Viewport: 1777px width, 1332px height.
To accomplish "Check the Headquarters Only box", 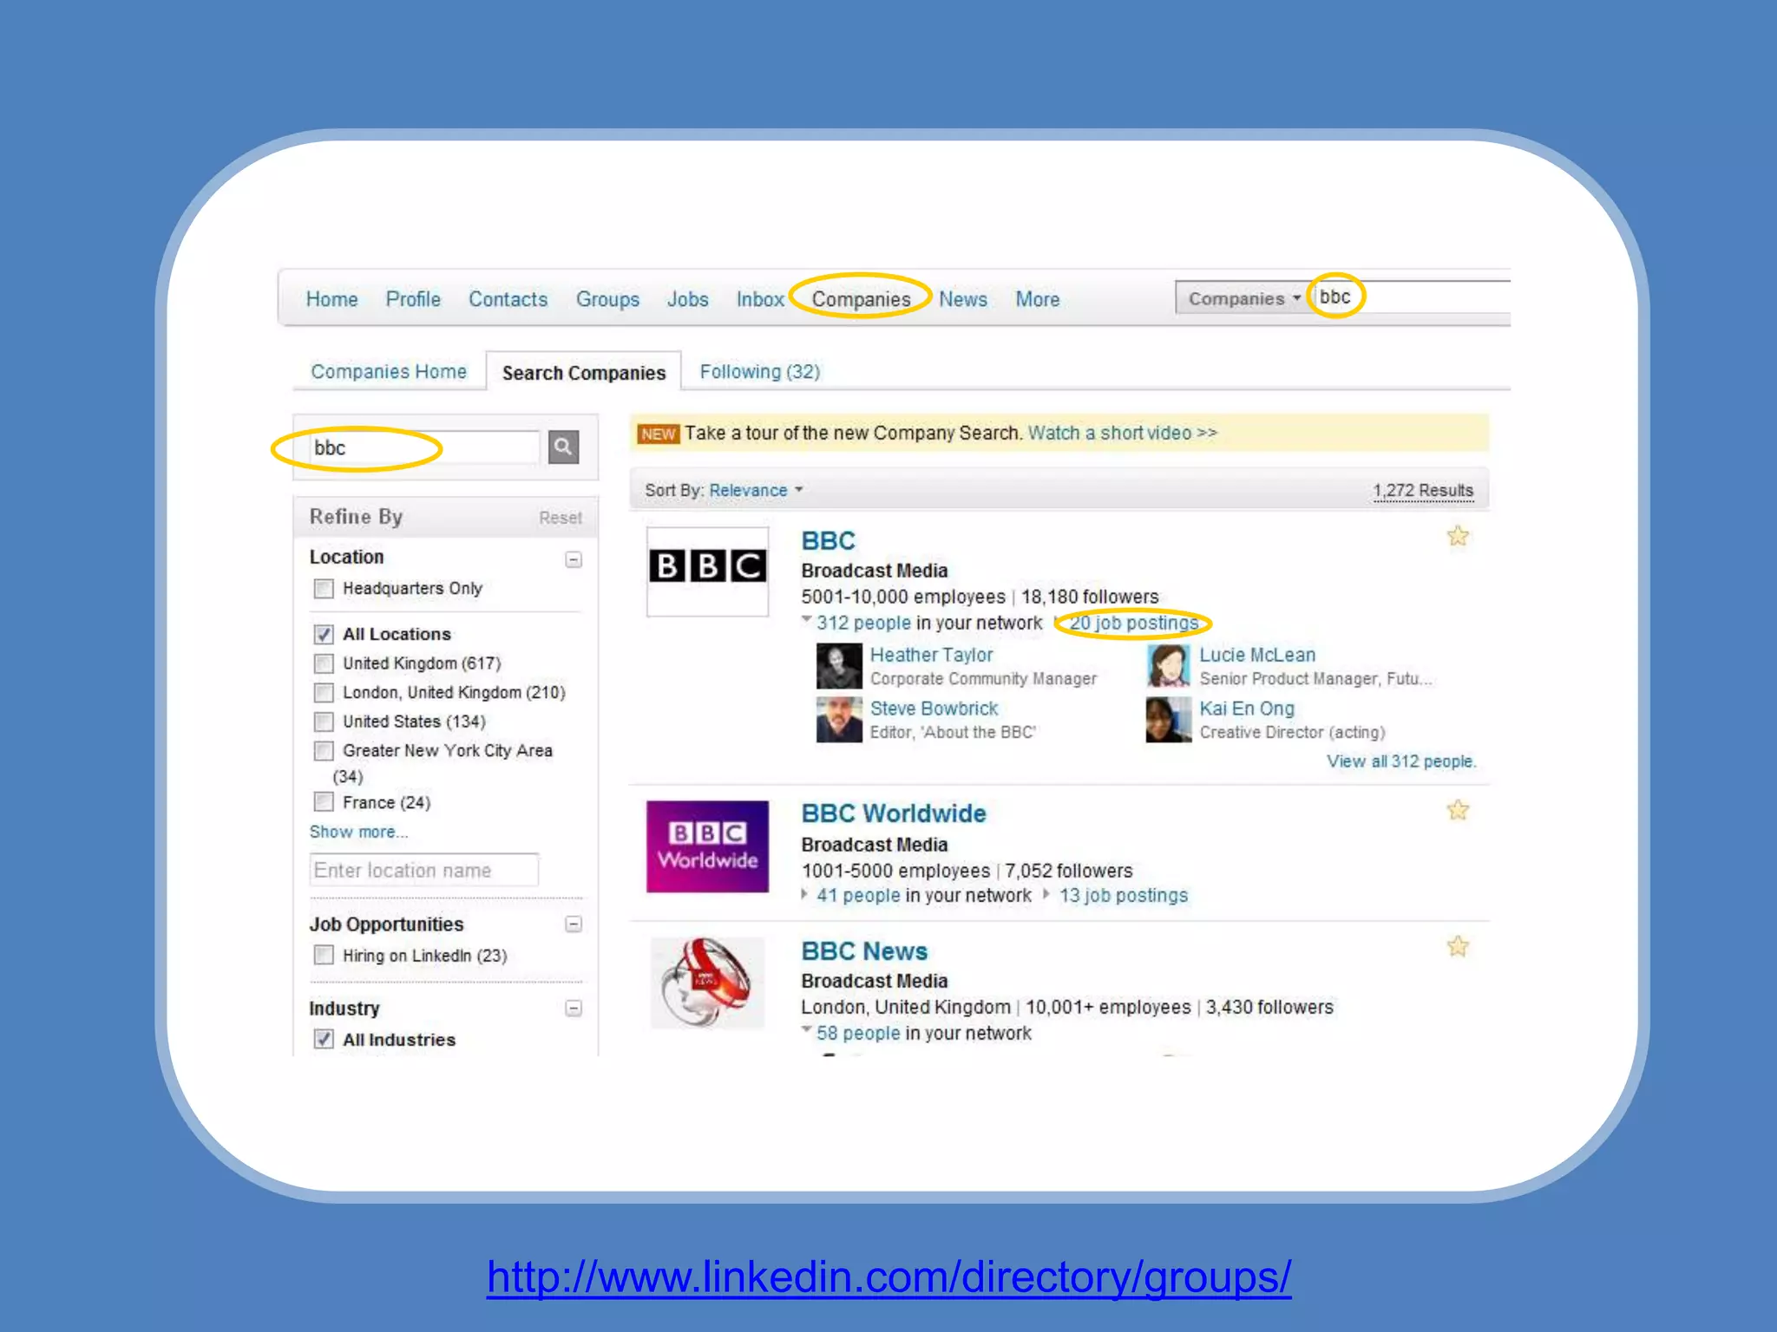I will (324, 589).
